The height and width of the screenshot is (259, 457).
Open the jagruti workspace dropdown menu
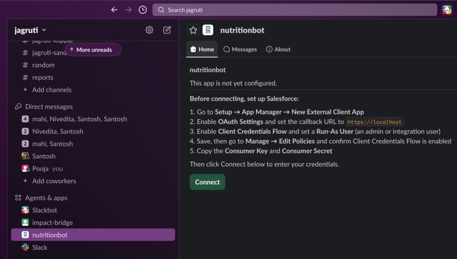tap(30, 30)
